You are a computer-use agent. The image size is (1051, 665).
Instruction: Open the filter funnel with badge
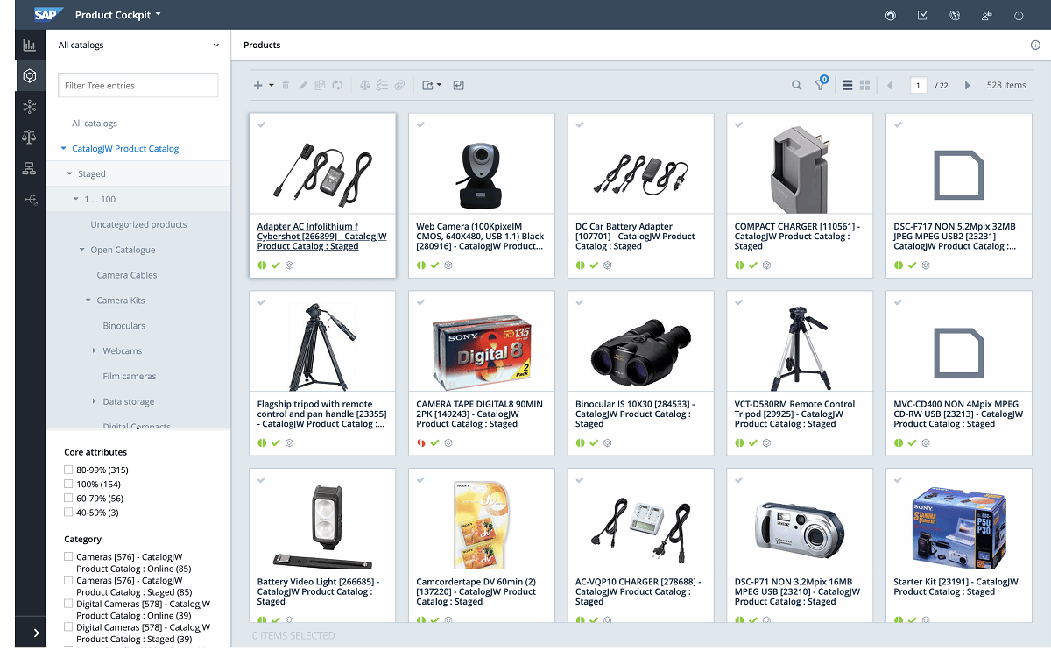coord(821,86)
